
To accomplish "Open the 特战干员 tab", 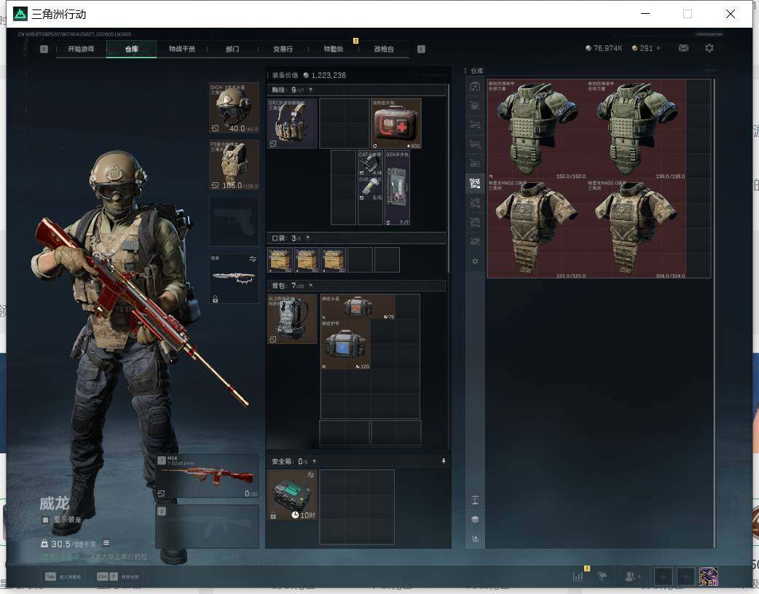I will click(x=182, y=49).
